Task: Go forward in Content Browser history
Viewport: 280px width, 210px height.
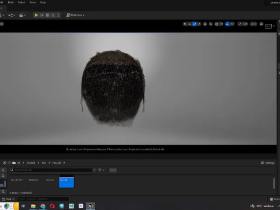Action: (9, 163)
